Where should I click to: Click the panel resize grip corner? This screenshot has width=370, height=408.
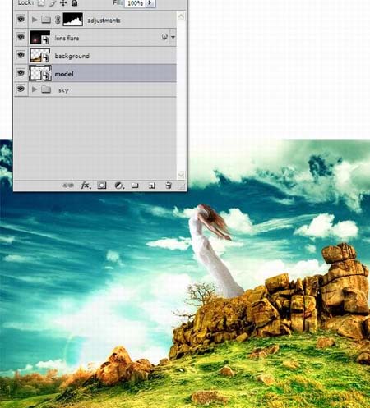tap(183, 186)
